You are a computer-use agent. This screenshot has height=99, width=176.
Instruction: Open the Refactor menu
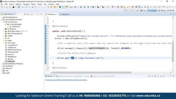click(x=18, y=4)
